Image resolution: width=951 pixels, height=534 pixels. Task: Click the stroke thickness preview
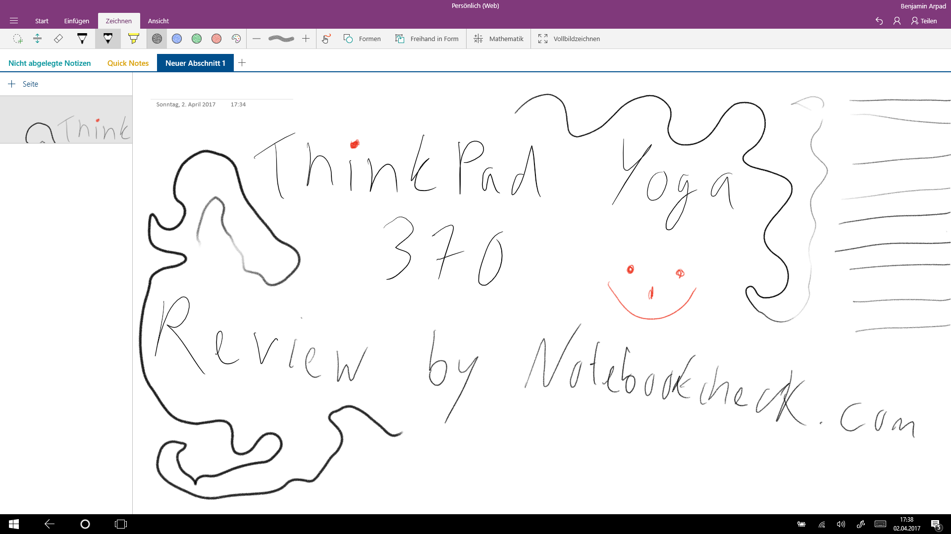pos(281,39)
